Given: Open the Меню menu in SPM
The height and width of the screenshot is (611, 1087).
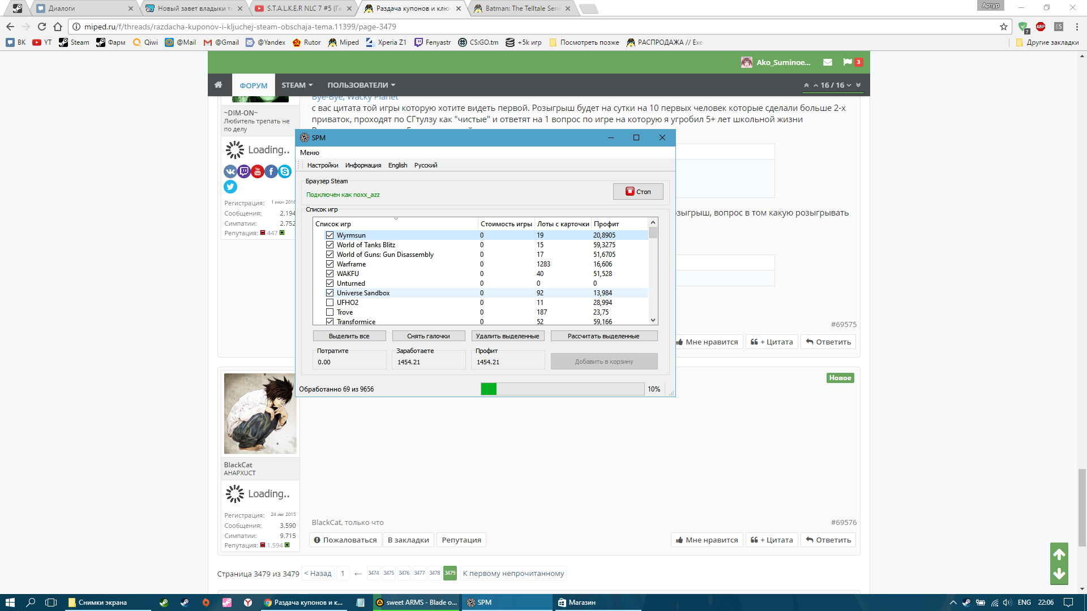Looking at the screenshot, I should tap(310, 153).
